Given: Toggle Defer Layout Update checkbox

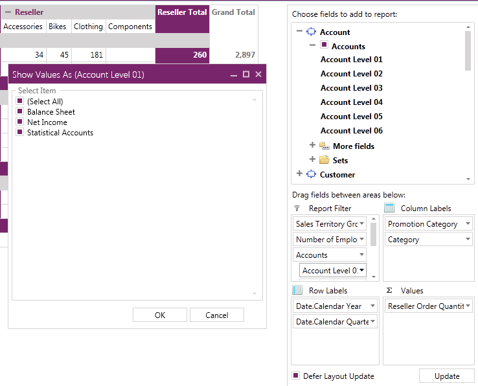Looking at the screenshot, I should (x=296, y=376).
